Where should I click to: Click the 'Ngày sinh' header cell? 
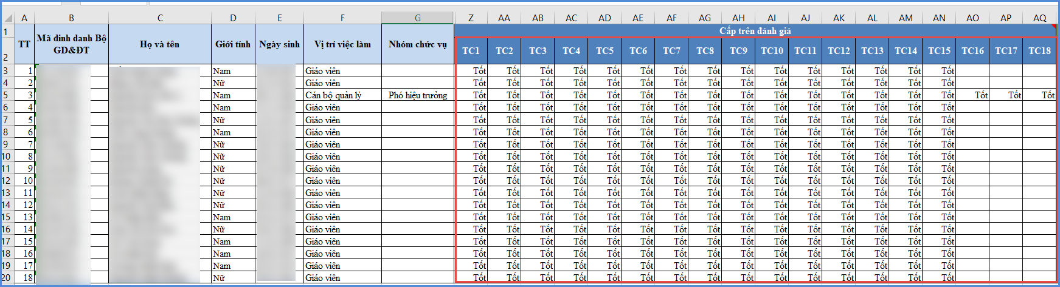pyautogui.click(x=280, y=44)
